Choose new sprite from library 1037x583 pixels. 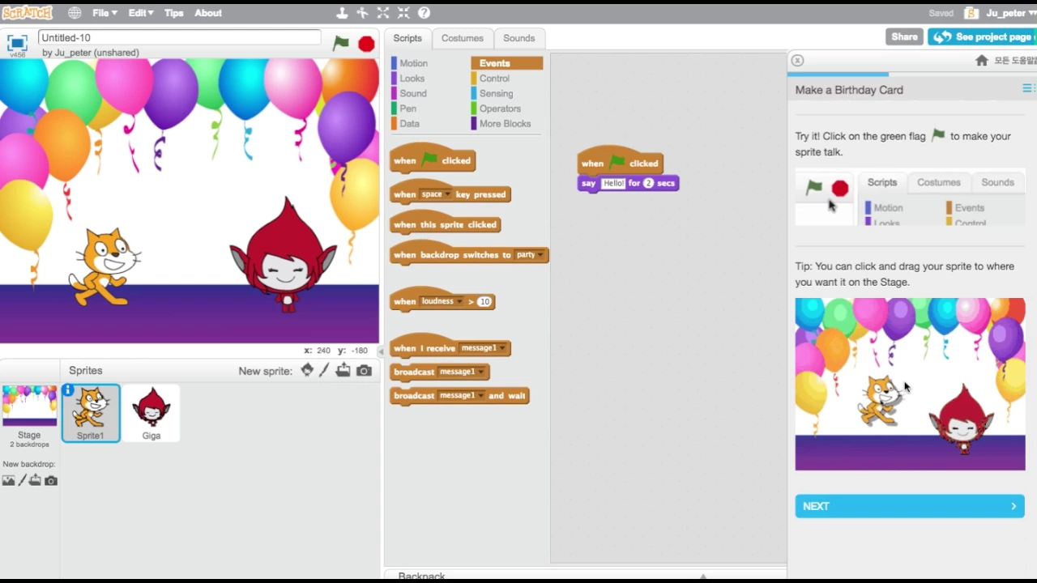pyautogui.click(x=307, y=370)
